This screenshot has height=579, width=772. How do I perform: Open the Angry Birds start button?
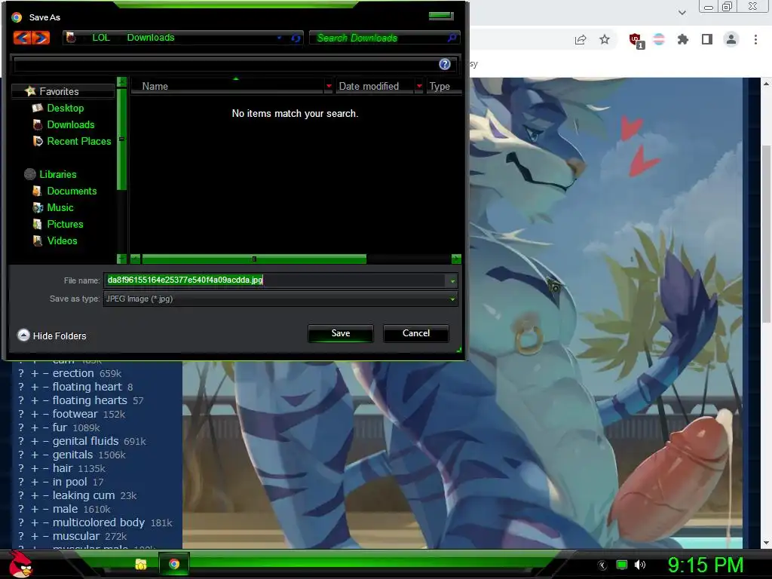coord(20,564)
